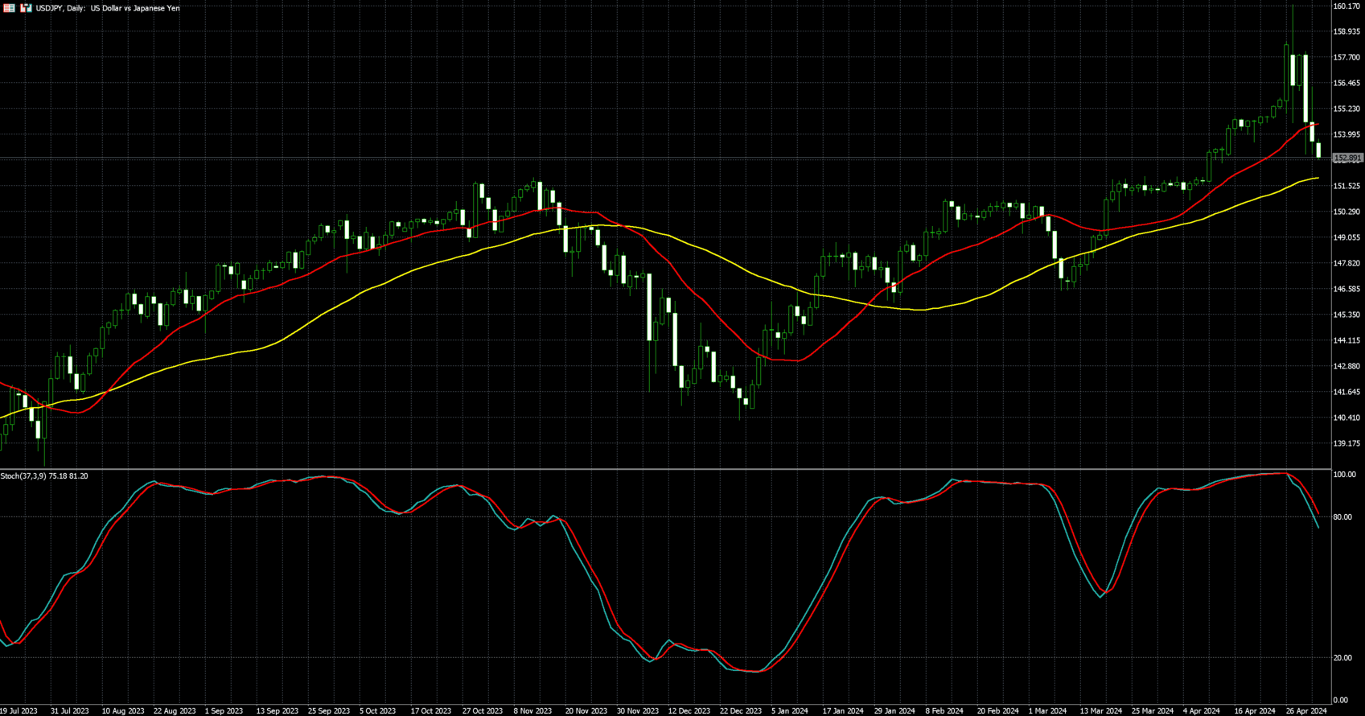Click the 139.175 label on price scale
This screenshot has height=716, width=1365.
coord(1346,443)
